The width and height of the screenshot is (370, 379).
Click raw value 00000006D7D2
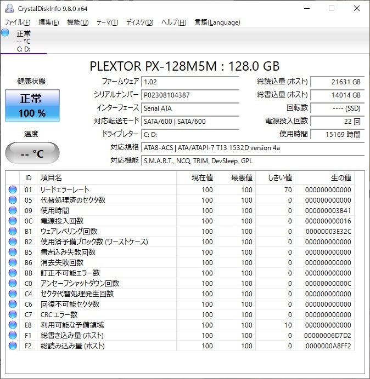[x=328, y=336]
